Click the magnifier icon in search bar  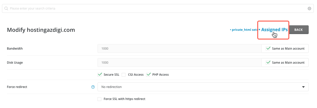point(6,9)
